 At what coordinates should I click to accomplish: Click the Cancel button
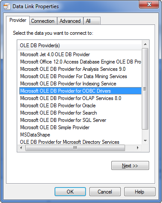point(105,192)
